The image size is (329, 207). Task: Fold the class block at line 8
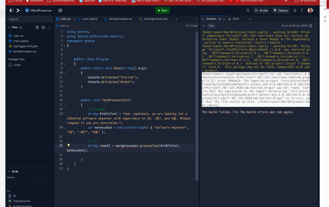pos(64,64)
